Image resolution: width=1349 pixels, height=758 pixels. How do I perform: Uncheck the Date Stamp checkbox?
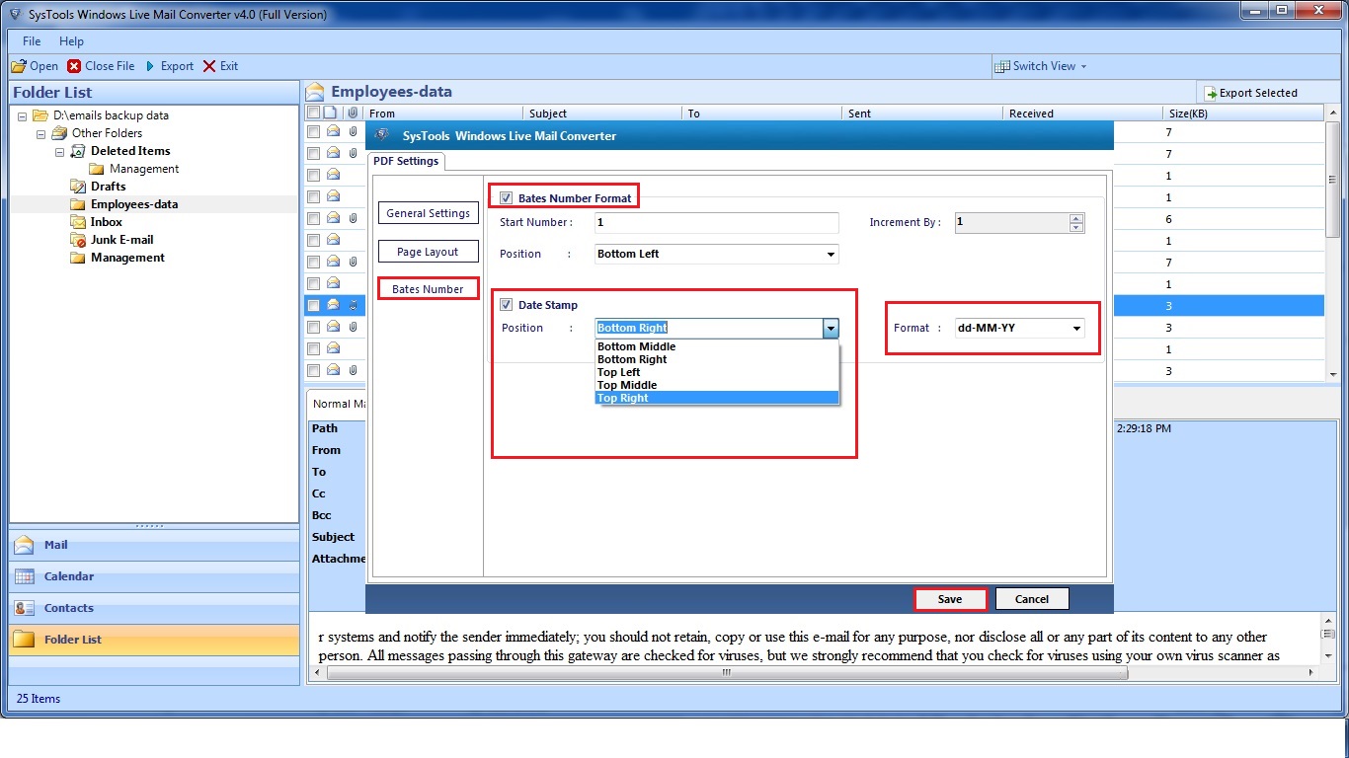point(507,305)
